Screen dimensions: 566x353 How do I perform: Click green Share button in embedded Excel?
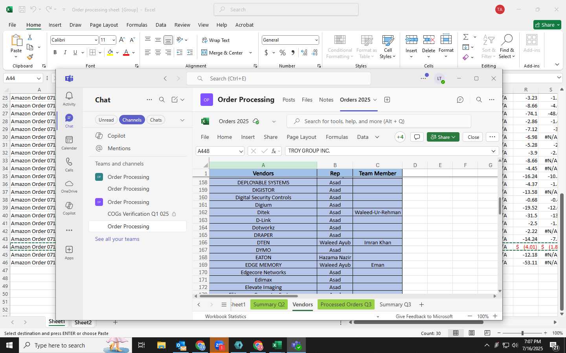click(443, 137)
